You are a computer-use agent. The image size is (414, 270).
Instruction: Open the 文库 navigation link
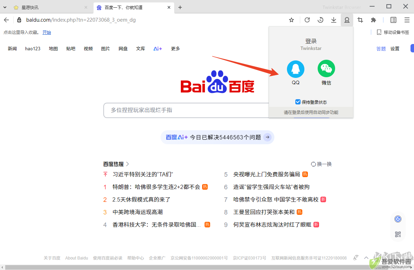(x=140, y=49)
